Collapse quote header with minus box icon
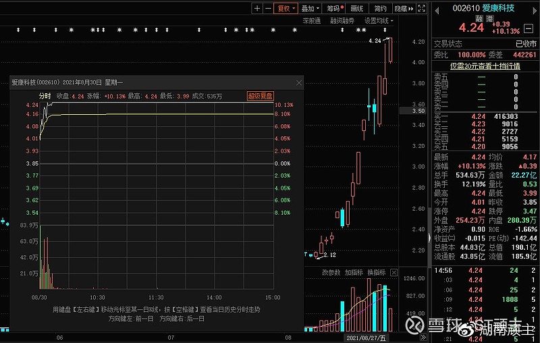This screenshot has height=343, width=540. (x=529, y=28)
